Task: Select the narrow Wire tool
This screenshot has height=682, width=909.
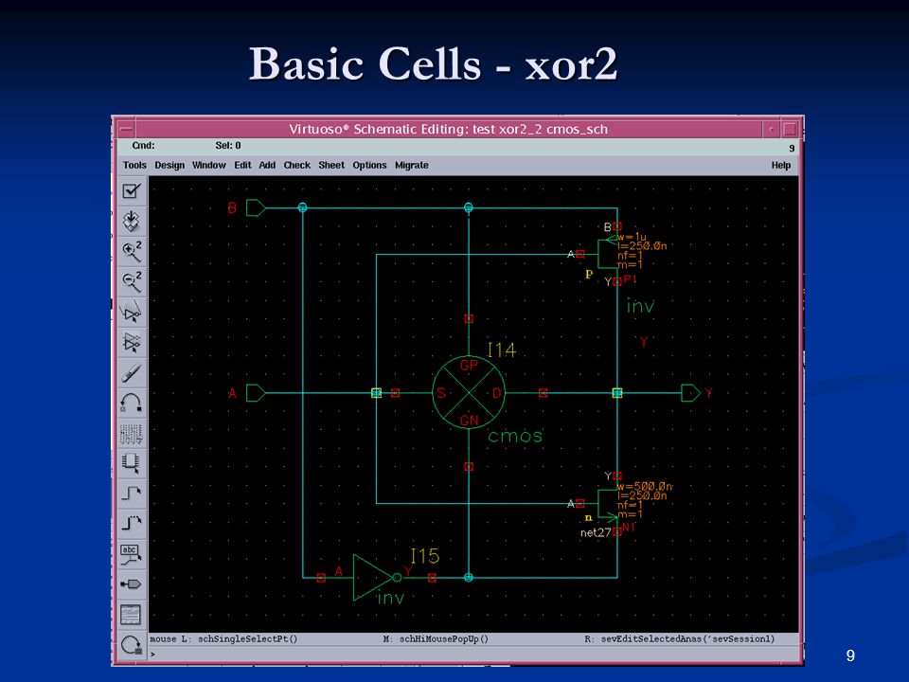Action: point(132,494)
